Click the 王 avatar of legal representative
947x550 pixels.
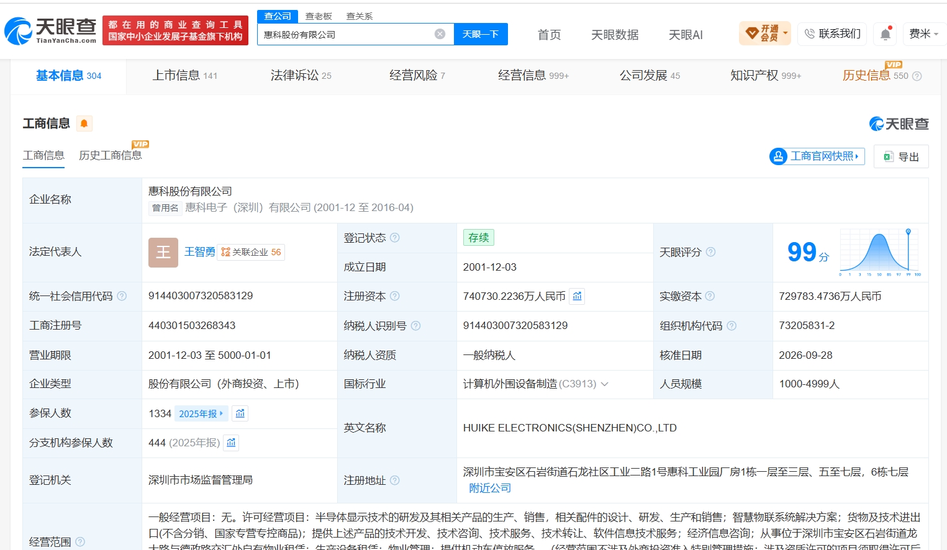tap(163, 253)
